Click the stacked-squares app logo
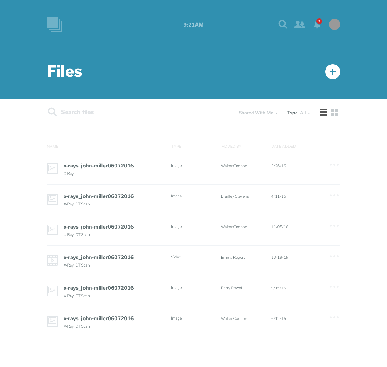This screenshot has height=367, width=387. (x=55, y=24)
